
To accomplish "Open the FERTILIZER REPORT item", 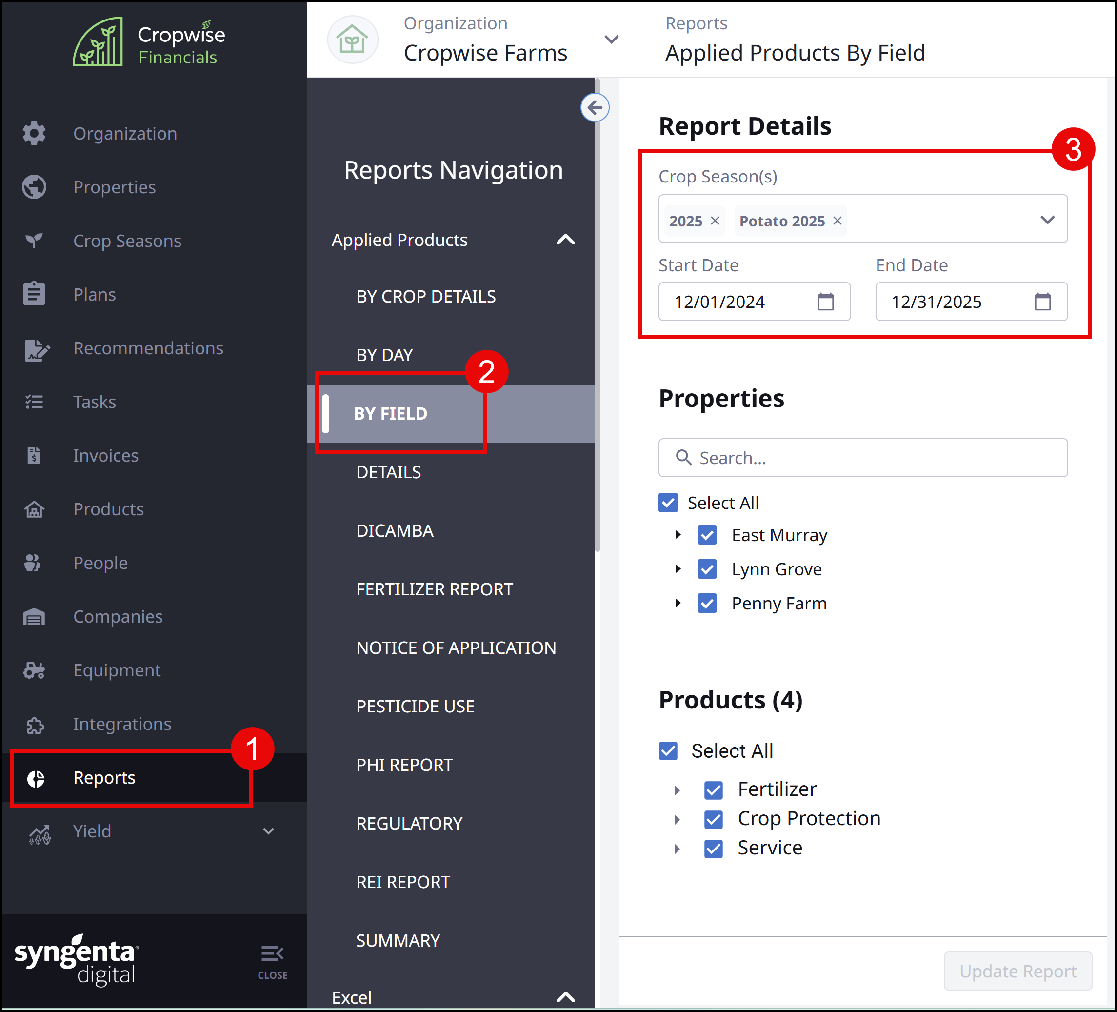I will pyautogui.click(x=435, y=589).
